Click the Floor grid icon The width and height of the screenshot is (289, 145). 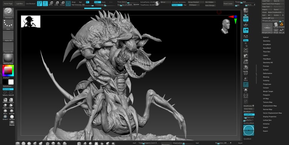(x=246, y=25)
